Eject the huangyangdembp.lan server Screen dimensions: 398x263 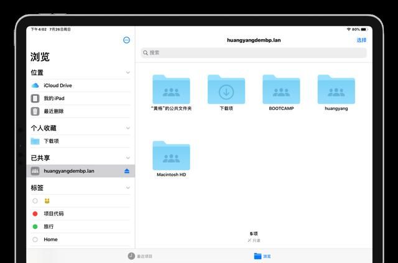click(127, 171)
